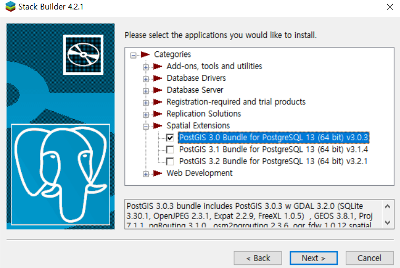Screen dimensions: 400x268
Task: Click the PostgreSQL elephant logo image
Action: coord(61,175)
